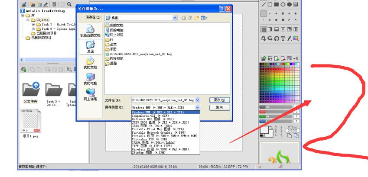Click the copy HTML color icon

click(290, 135)
